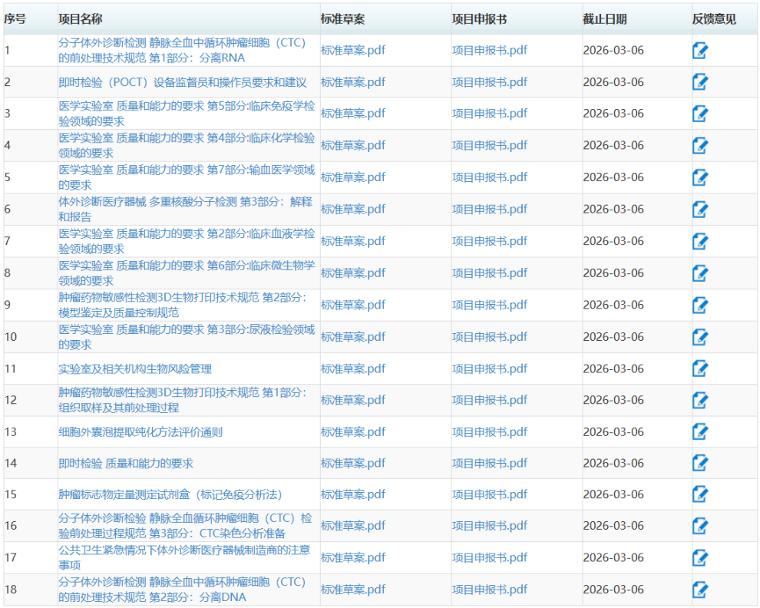Click 项目名称 column header
Viewport: 760px width, 608px height.
81,19
